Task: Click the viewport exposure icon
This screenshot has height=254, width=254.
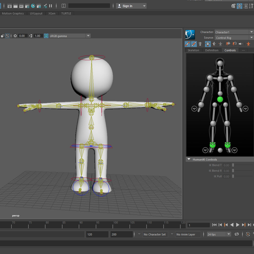Action: (x=15, y=36)
